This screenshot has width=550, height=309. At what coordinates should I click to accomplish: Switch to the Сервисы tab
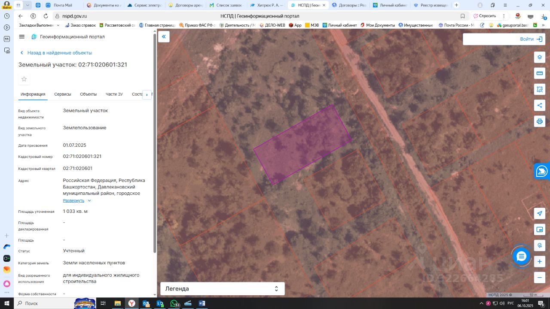pyautogui.click(x=63, y=94)
